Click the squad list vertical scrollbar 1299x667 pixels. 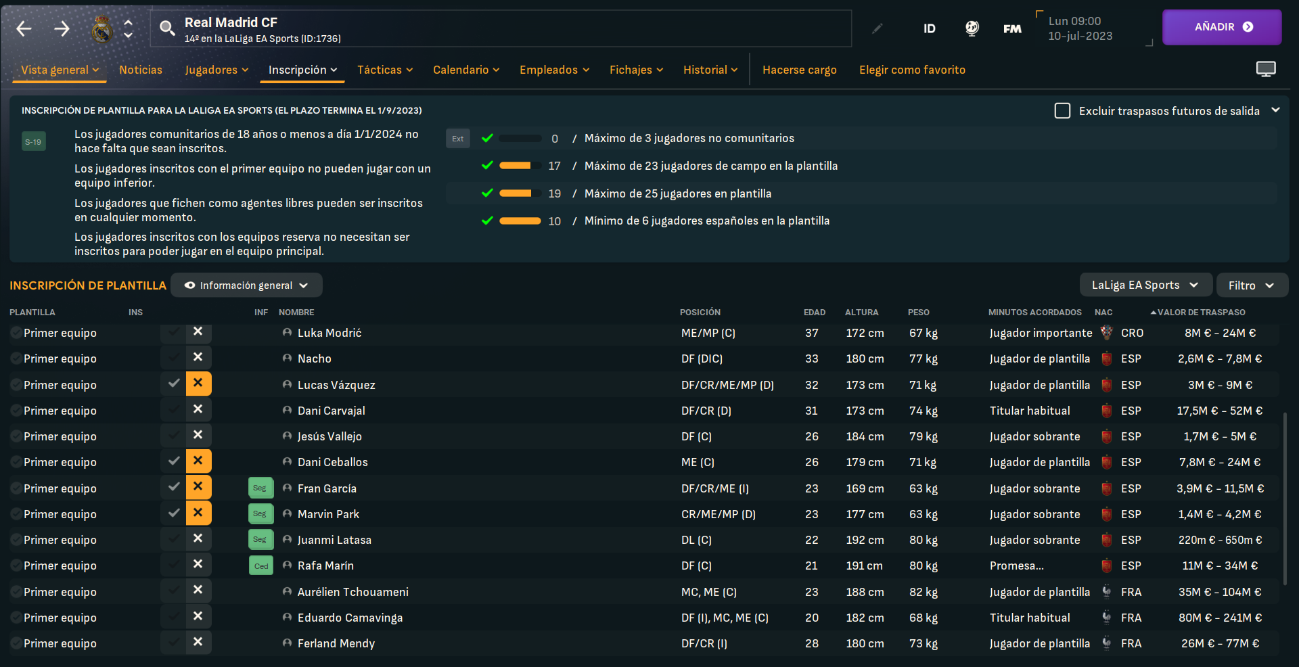1285,499
